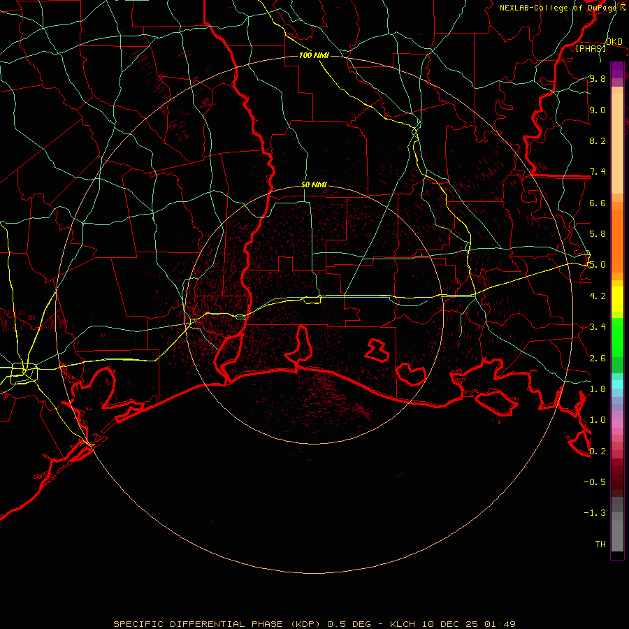Viewport: 629px width, 629px height.
Task: Click the 9.0 value on the color scale
Action: pyautogui.click(x=598, y=110)
